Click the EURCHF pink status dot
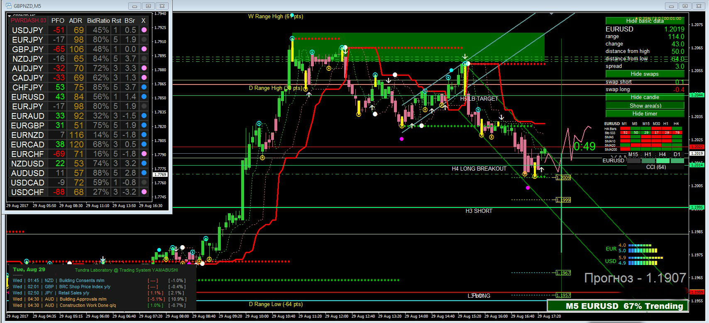The height and width of the screenshot is (323, 709). 144,154
